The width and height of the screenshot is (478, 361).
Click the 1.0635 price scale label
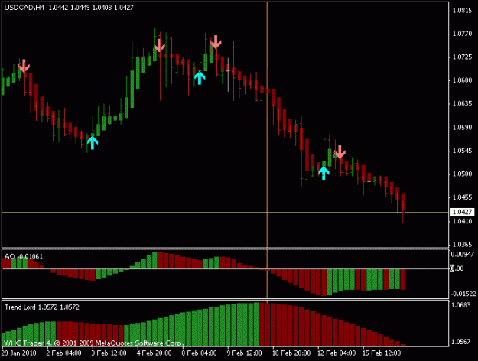pos(462,104)
